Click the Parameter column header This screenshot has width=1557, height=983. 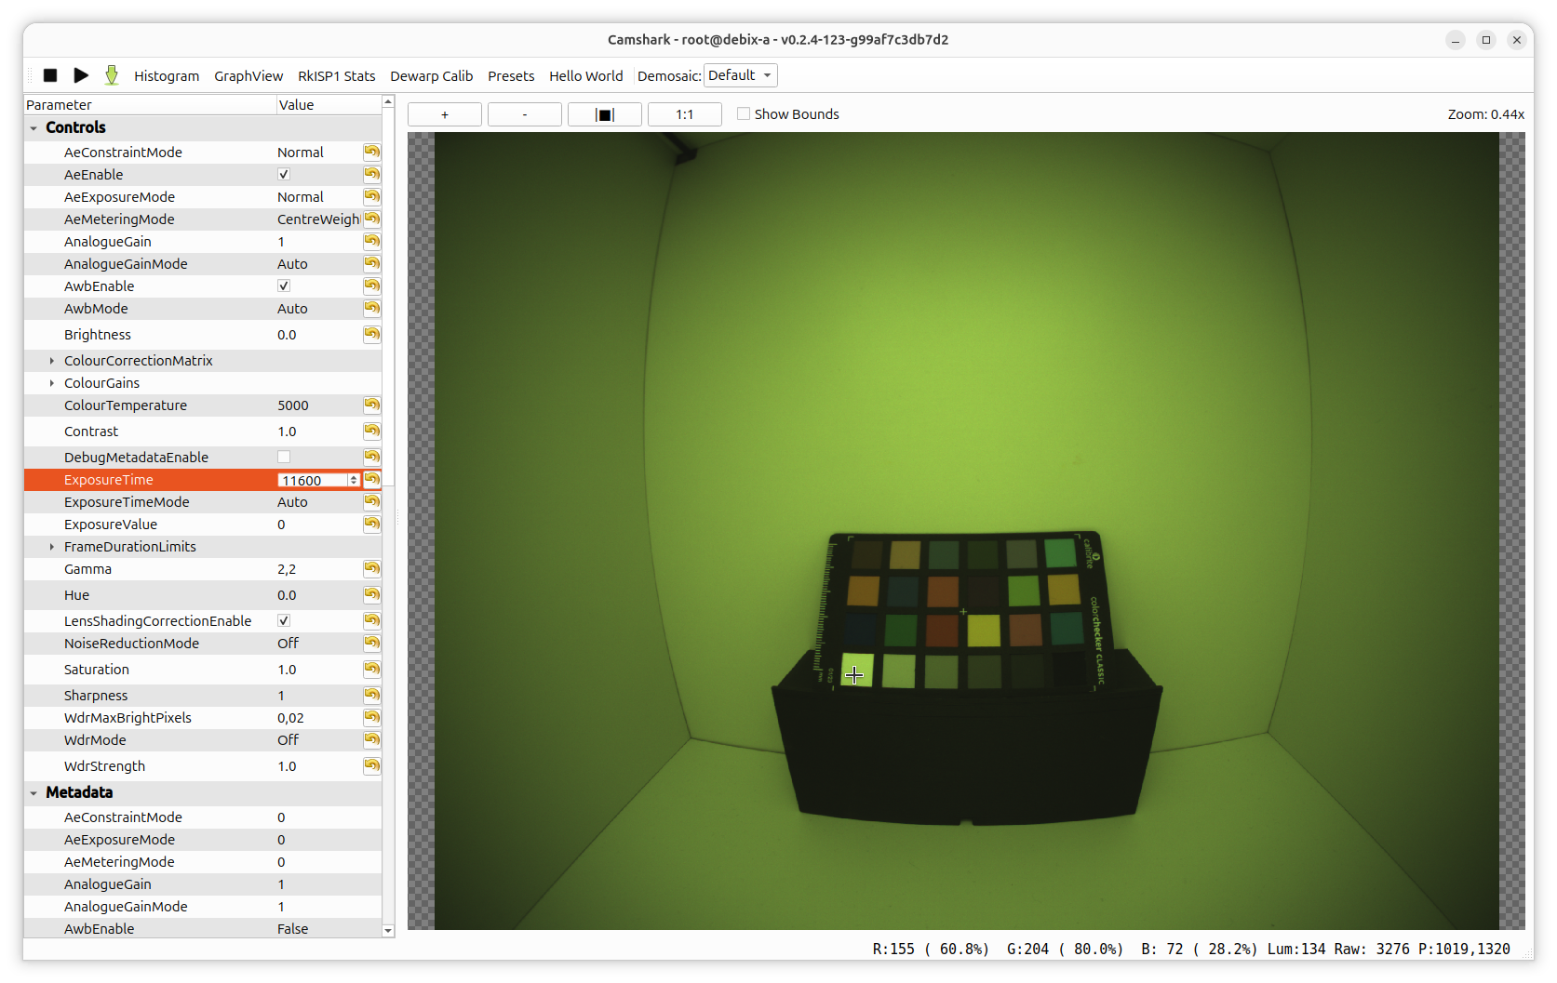[x=150, y=105]
